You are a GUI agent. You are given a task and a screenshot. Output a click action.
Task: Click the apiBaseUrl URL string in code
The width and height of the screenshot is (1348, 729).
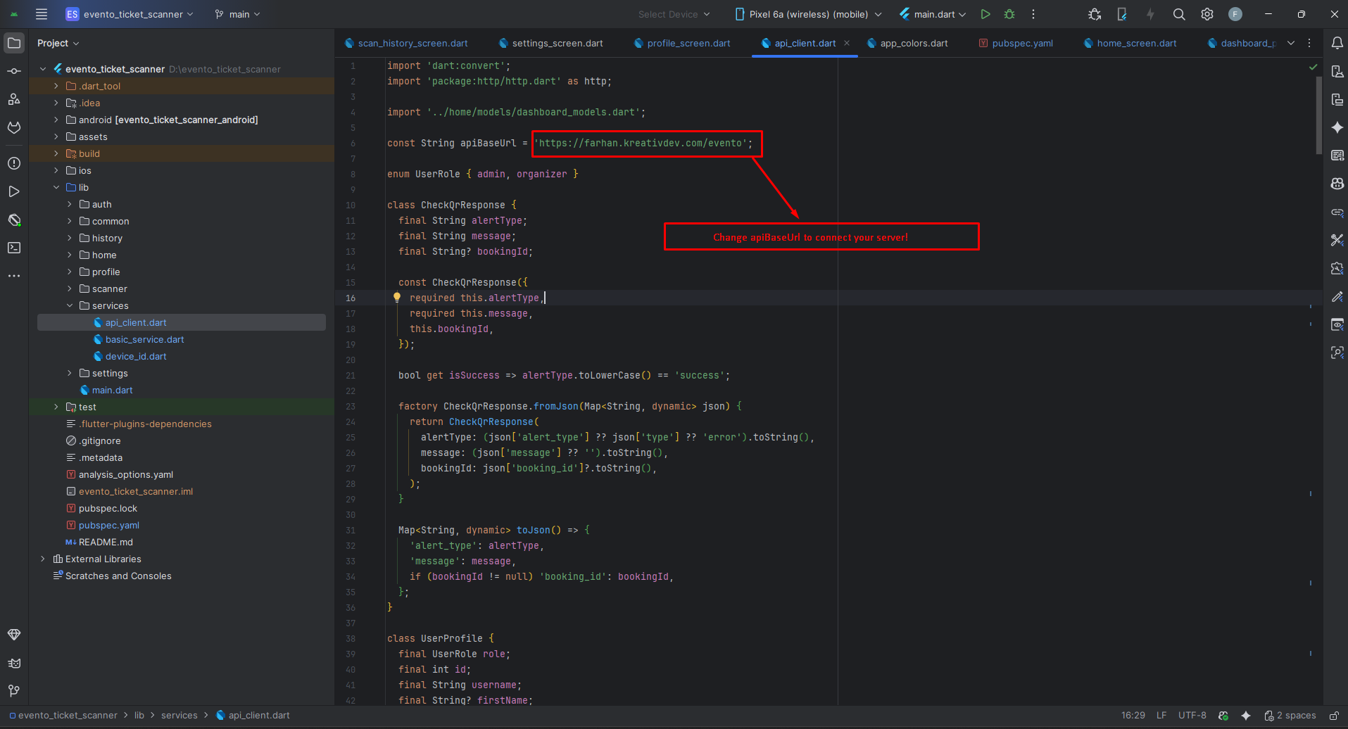point(640,143)
